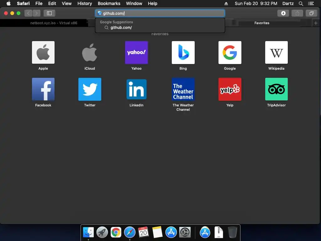Click the address bar with github.com/
This screenshot has width=321, height=241.
[160, 13]
